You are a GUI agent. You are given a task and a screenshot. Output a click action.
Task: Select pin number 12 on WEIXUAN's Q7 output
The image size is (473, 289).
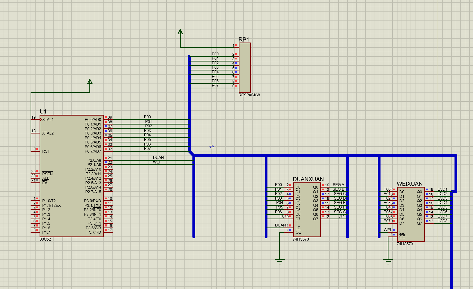(431, 221)
